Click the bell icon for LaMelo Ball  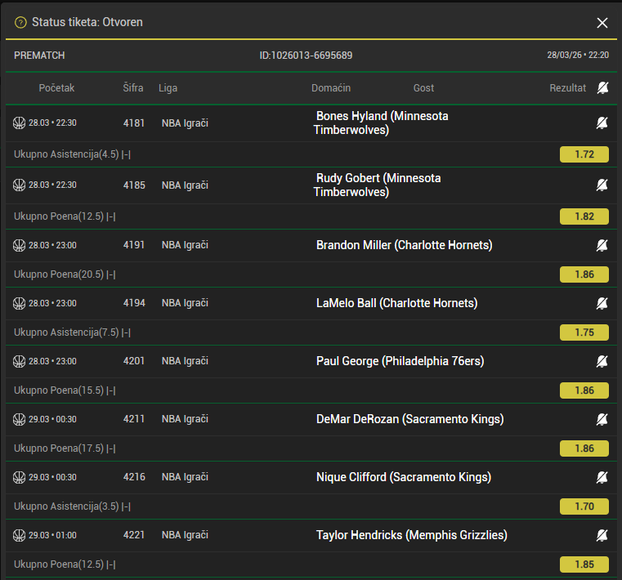click(602, 303)
